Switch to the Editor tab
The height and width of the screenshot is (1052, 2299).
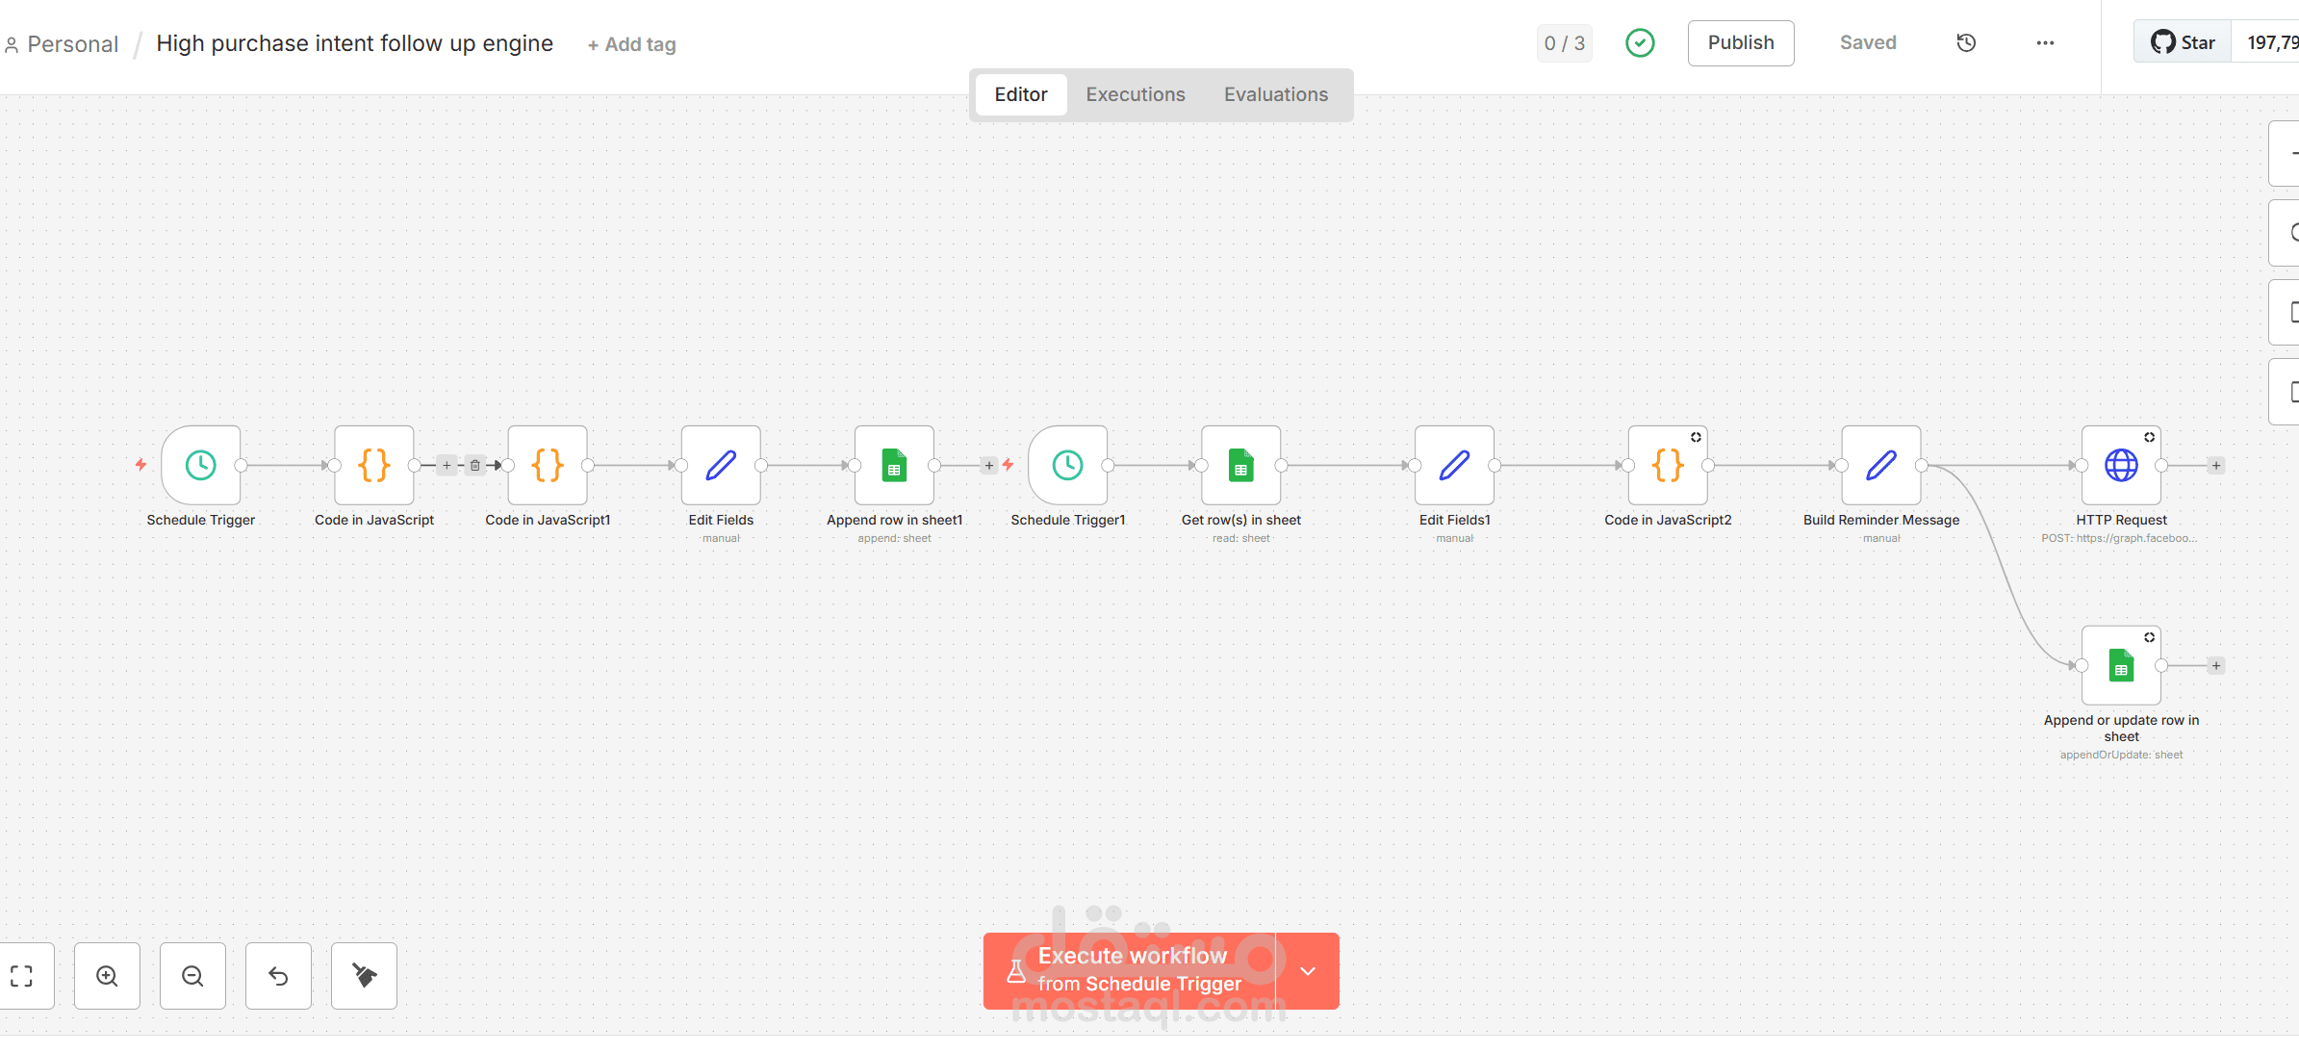(1020, 94)
